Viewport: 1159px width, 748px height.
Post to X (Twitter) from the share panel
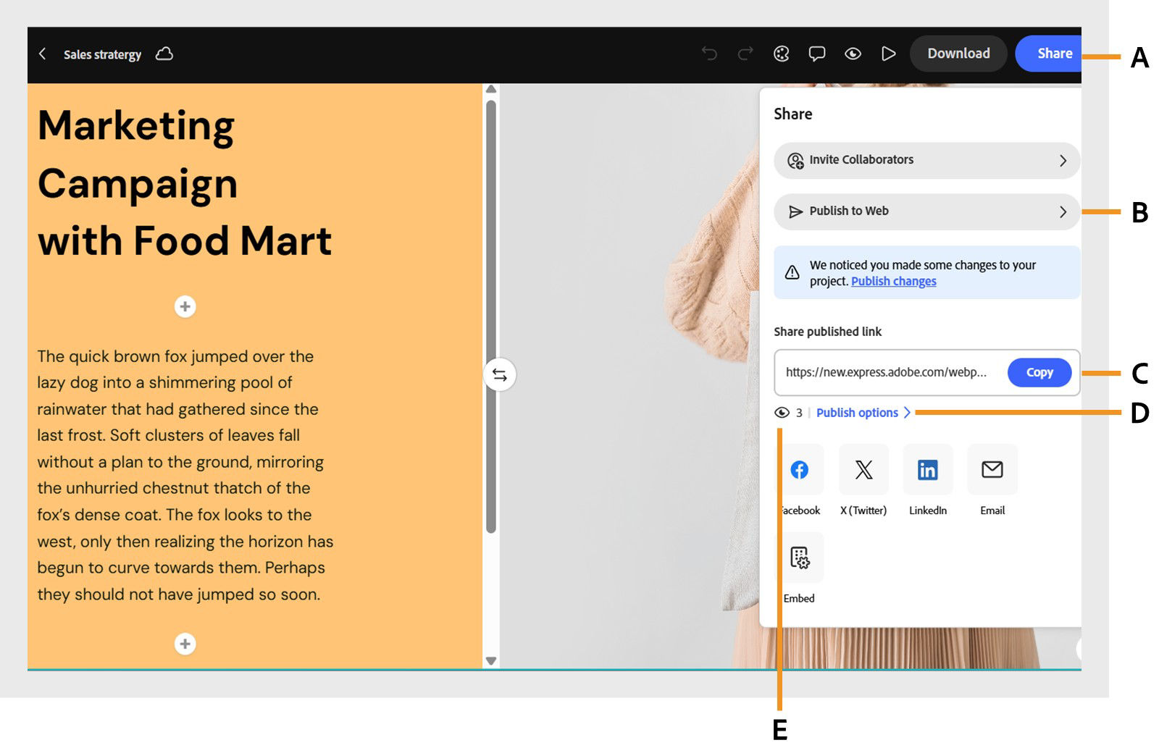pos(863,470)
